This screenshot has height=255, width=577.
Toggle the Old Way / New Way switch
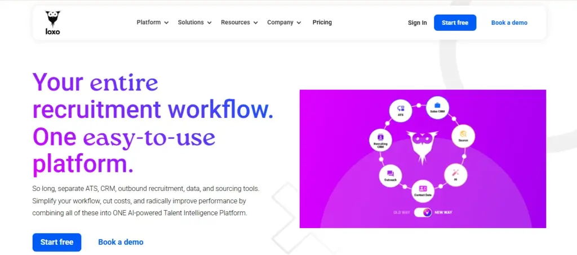point(423,212)
